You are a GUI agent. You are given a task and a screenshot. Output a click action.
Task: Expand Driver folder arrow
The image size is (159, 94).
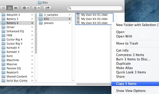pyautogui.click(x=32, y=27)
